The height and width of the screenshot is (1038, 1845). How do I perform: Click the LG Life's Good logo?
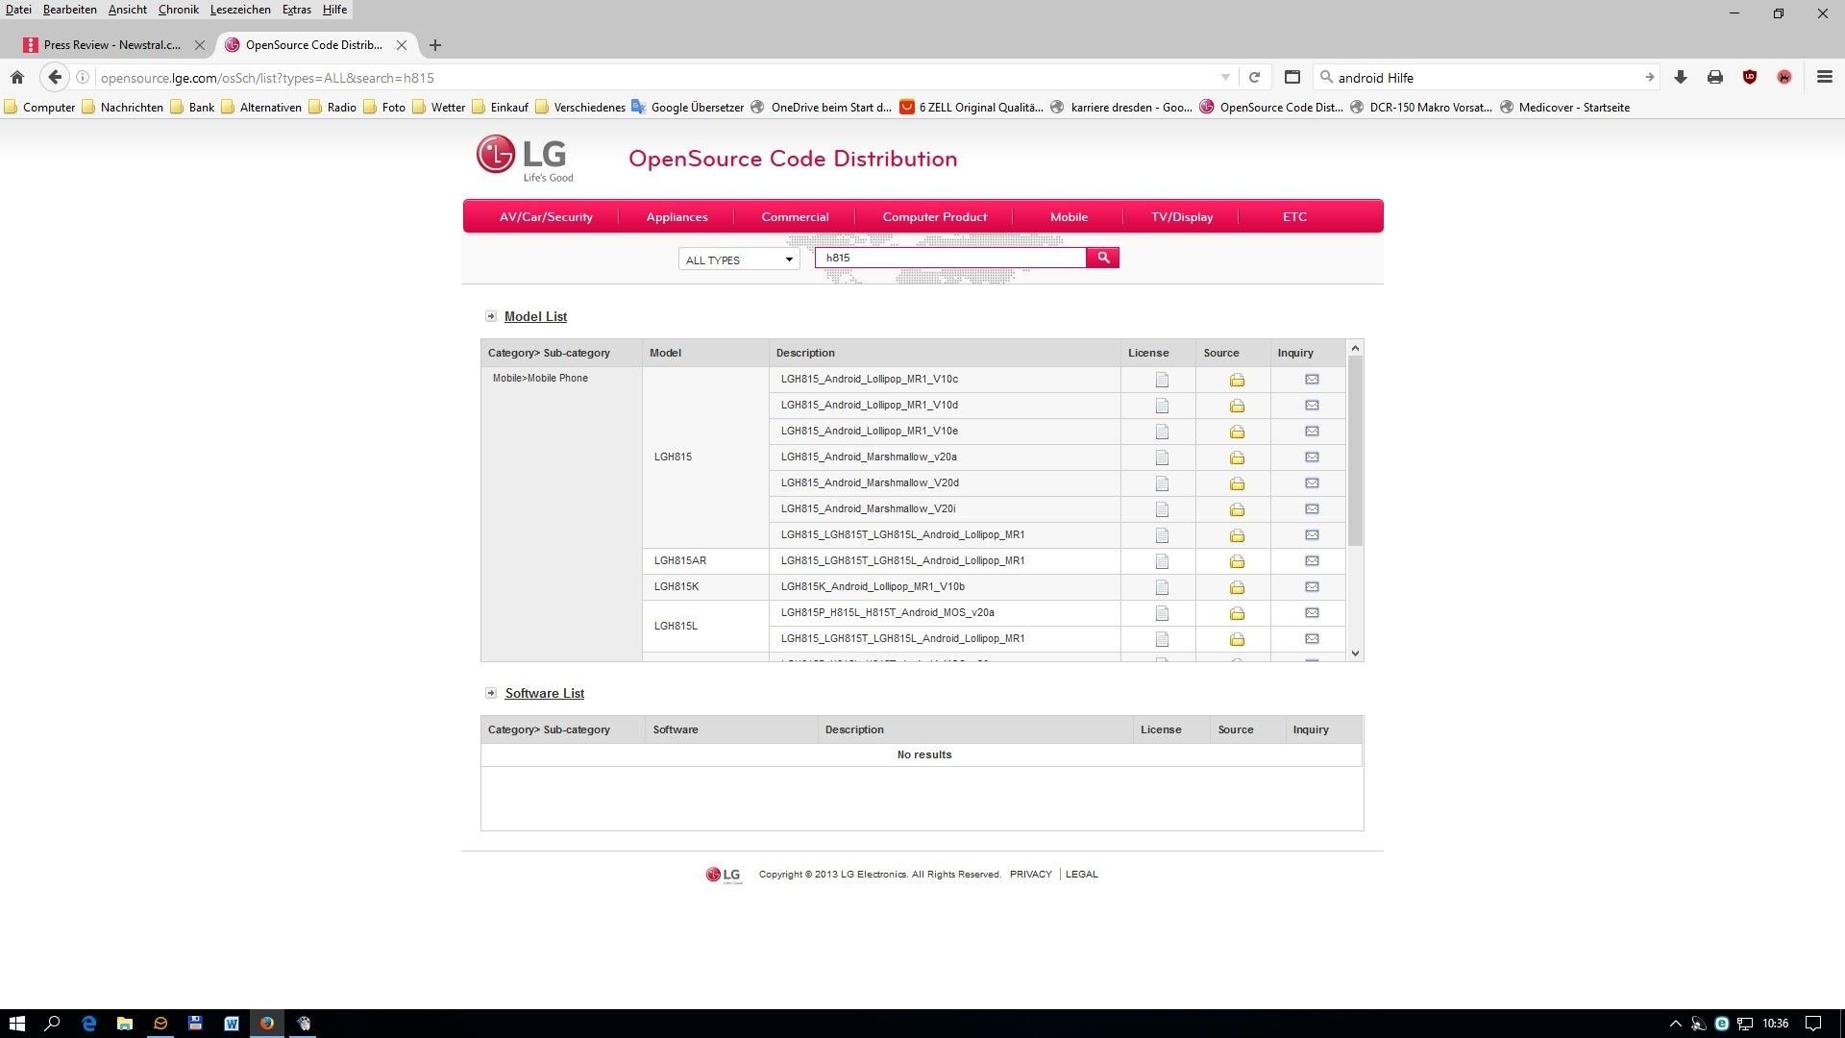525,159
